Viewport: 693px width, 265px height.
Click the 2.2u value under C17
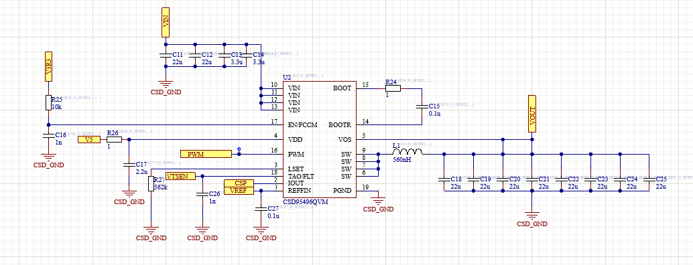[142, 171]
